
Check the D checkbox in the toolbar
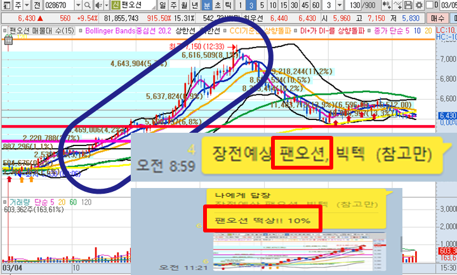[430, 5]
